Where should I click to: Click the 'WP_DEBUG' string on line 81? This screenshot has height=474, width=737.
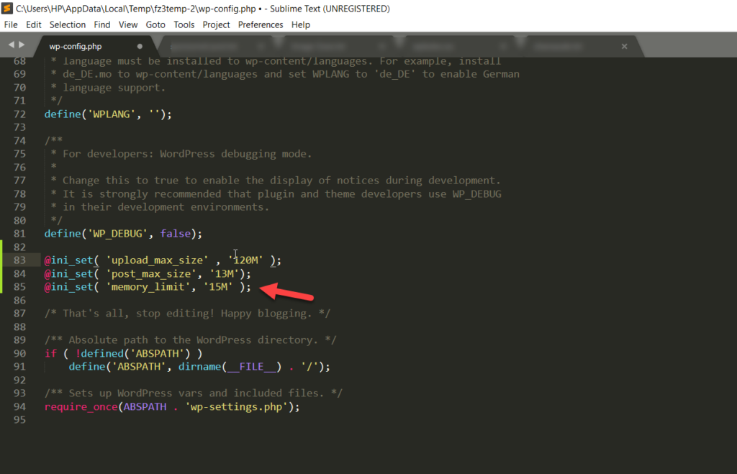click(117, 234)
